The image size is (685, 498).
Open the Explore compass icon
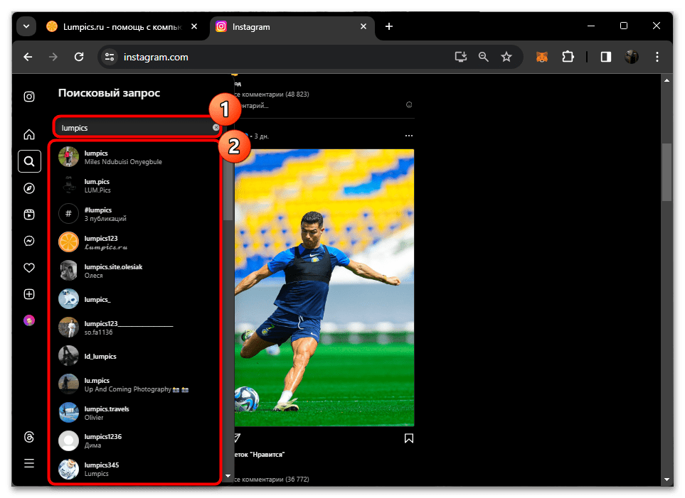pos(29,188)
